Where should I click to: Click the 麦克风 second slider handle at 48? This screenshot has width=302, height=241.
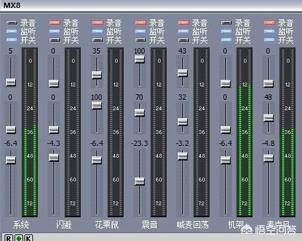click(x=268, y=118)
